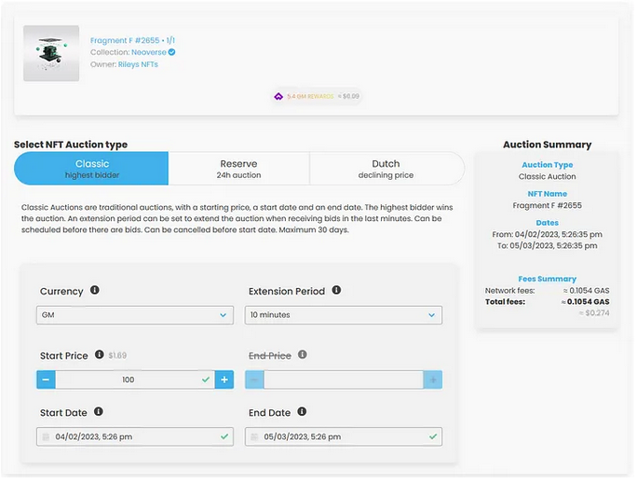The image size is (637, 483).
Task: Click the Extension Period info icon
Action: point(336,290)
